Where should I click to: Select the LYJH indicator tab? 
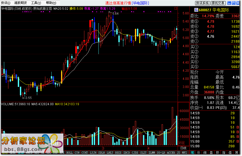tap(93, 153)
